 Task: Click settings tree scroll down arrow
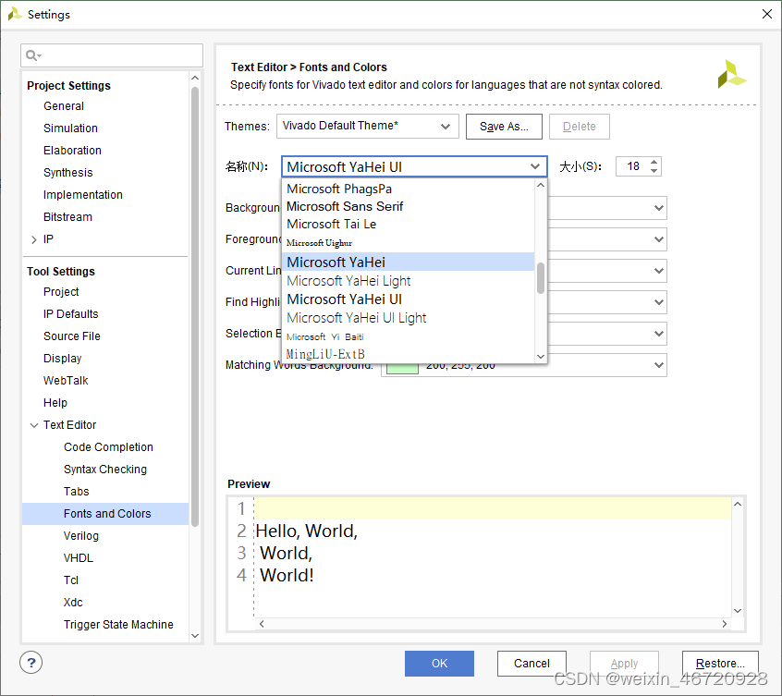point(195,636)
